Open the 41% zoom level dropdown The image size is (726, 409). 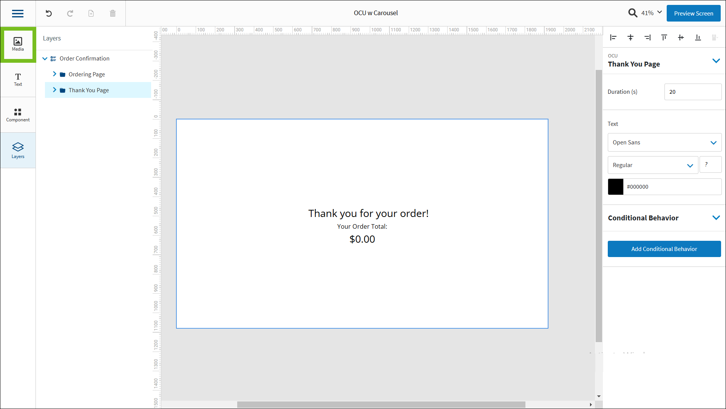(651, 12)
